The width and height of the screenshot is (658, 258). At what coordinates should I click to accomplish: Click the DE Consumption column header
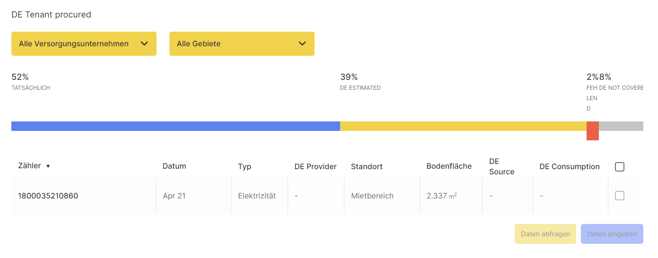coord(570,166)
